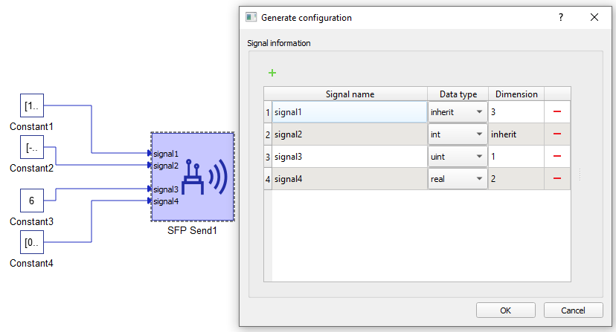This screenshot has height=332, width=616.
Task: Delete signal2 using the red minus icon
Action: coord(556,134)
